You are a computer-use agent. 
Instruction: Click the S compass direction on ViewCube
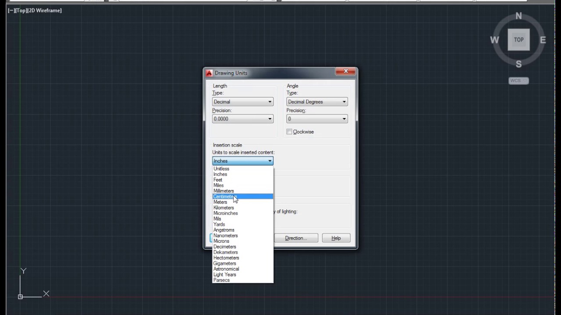pos(518,64)
